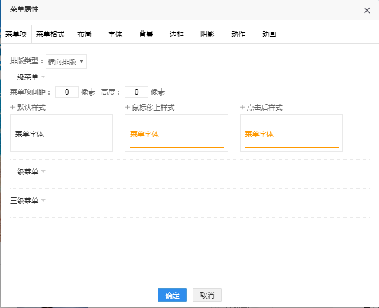This screenshot has height=308, width=379.
Task: Switch to the 阴影 tab
Action: [x=208, y=34]
